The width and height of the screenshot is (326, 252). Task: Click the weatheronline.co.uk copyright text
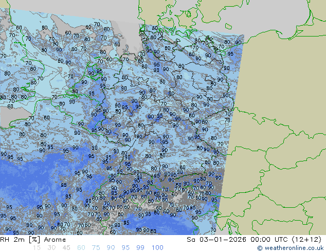tap(291, 248)
